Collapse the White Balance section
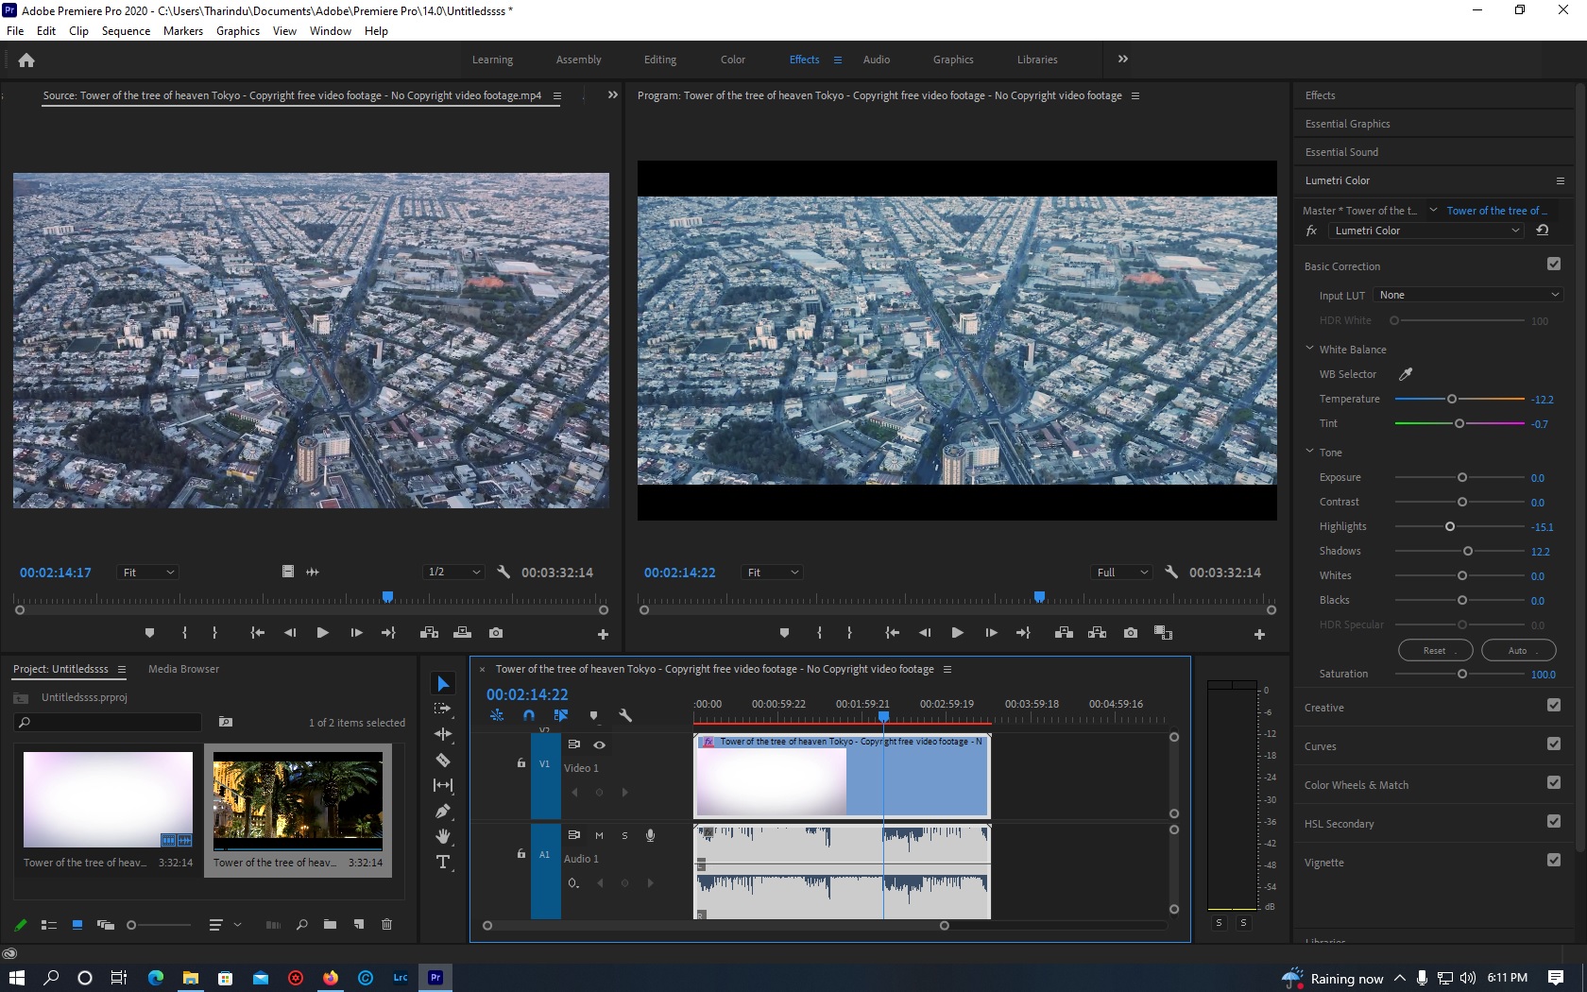Viewport: 1587px width, 992px height. pos(1309,349)
